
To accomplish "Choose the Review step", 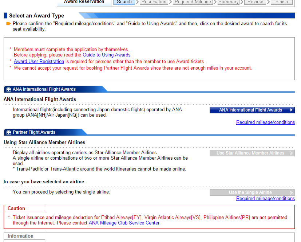I will pos(255,2).
